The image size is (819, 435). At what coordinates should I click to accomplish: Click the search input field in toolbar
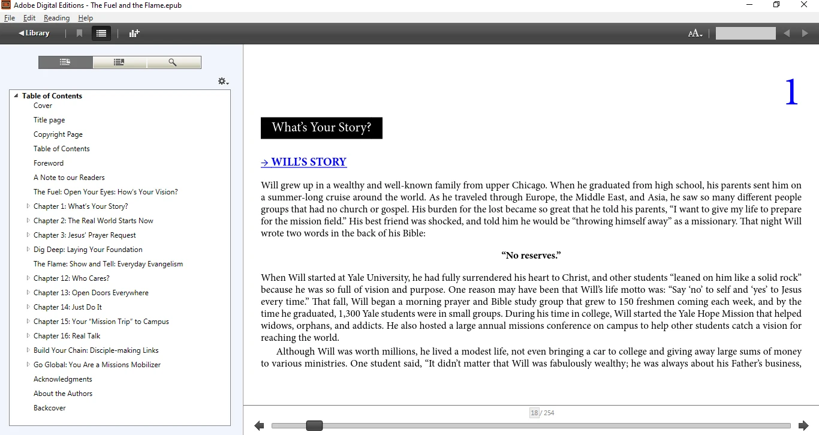(x=745, y=34)
